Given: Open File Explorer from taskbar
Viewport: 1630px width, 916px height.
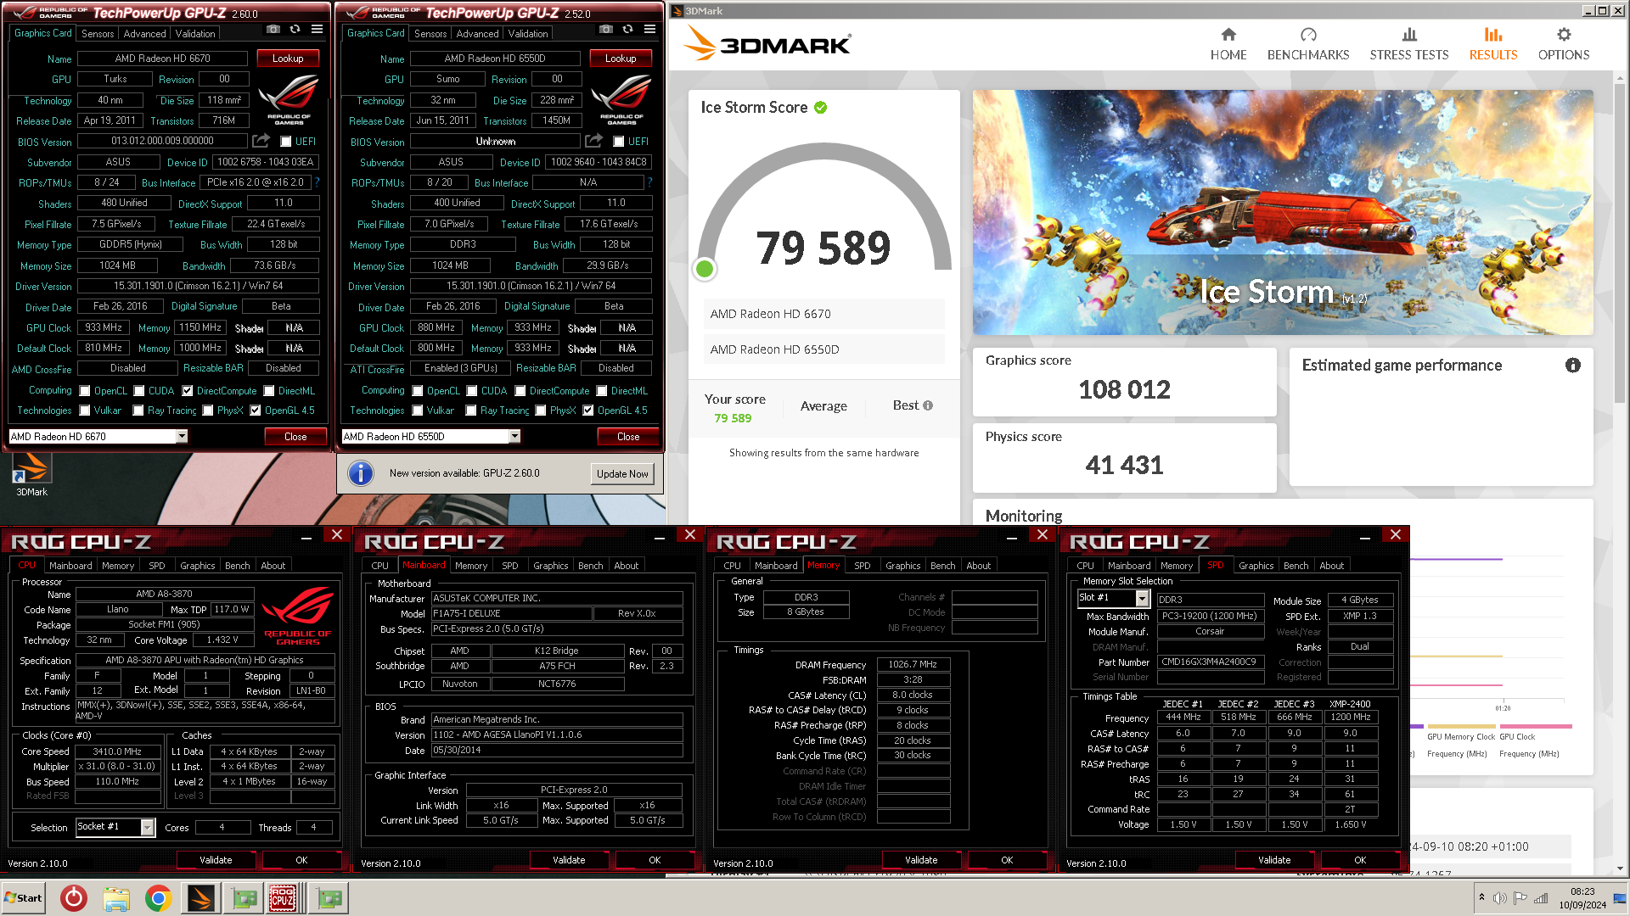Looking at the screenshot, I should click(x=116, y=898).
